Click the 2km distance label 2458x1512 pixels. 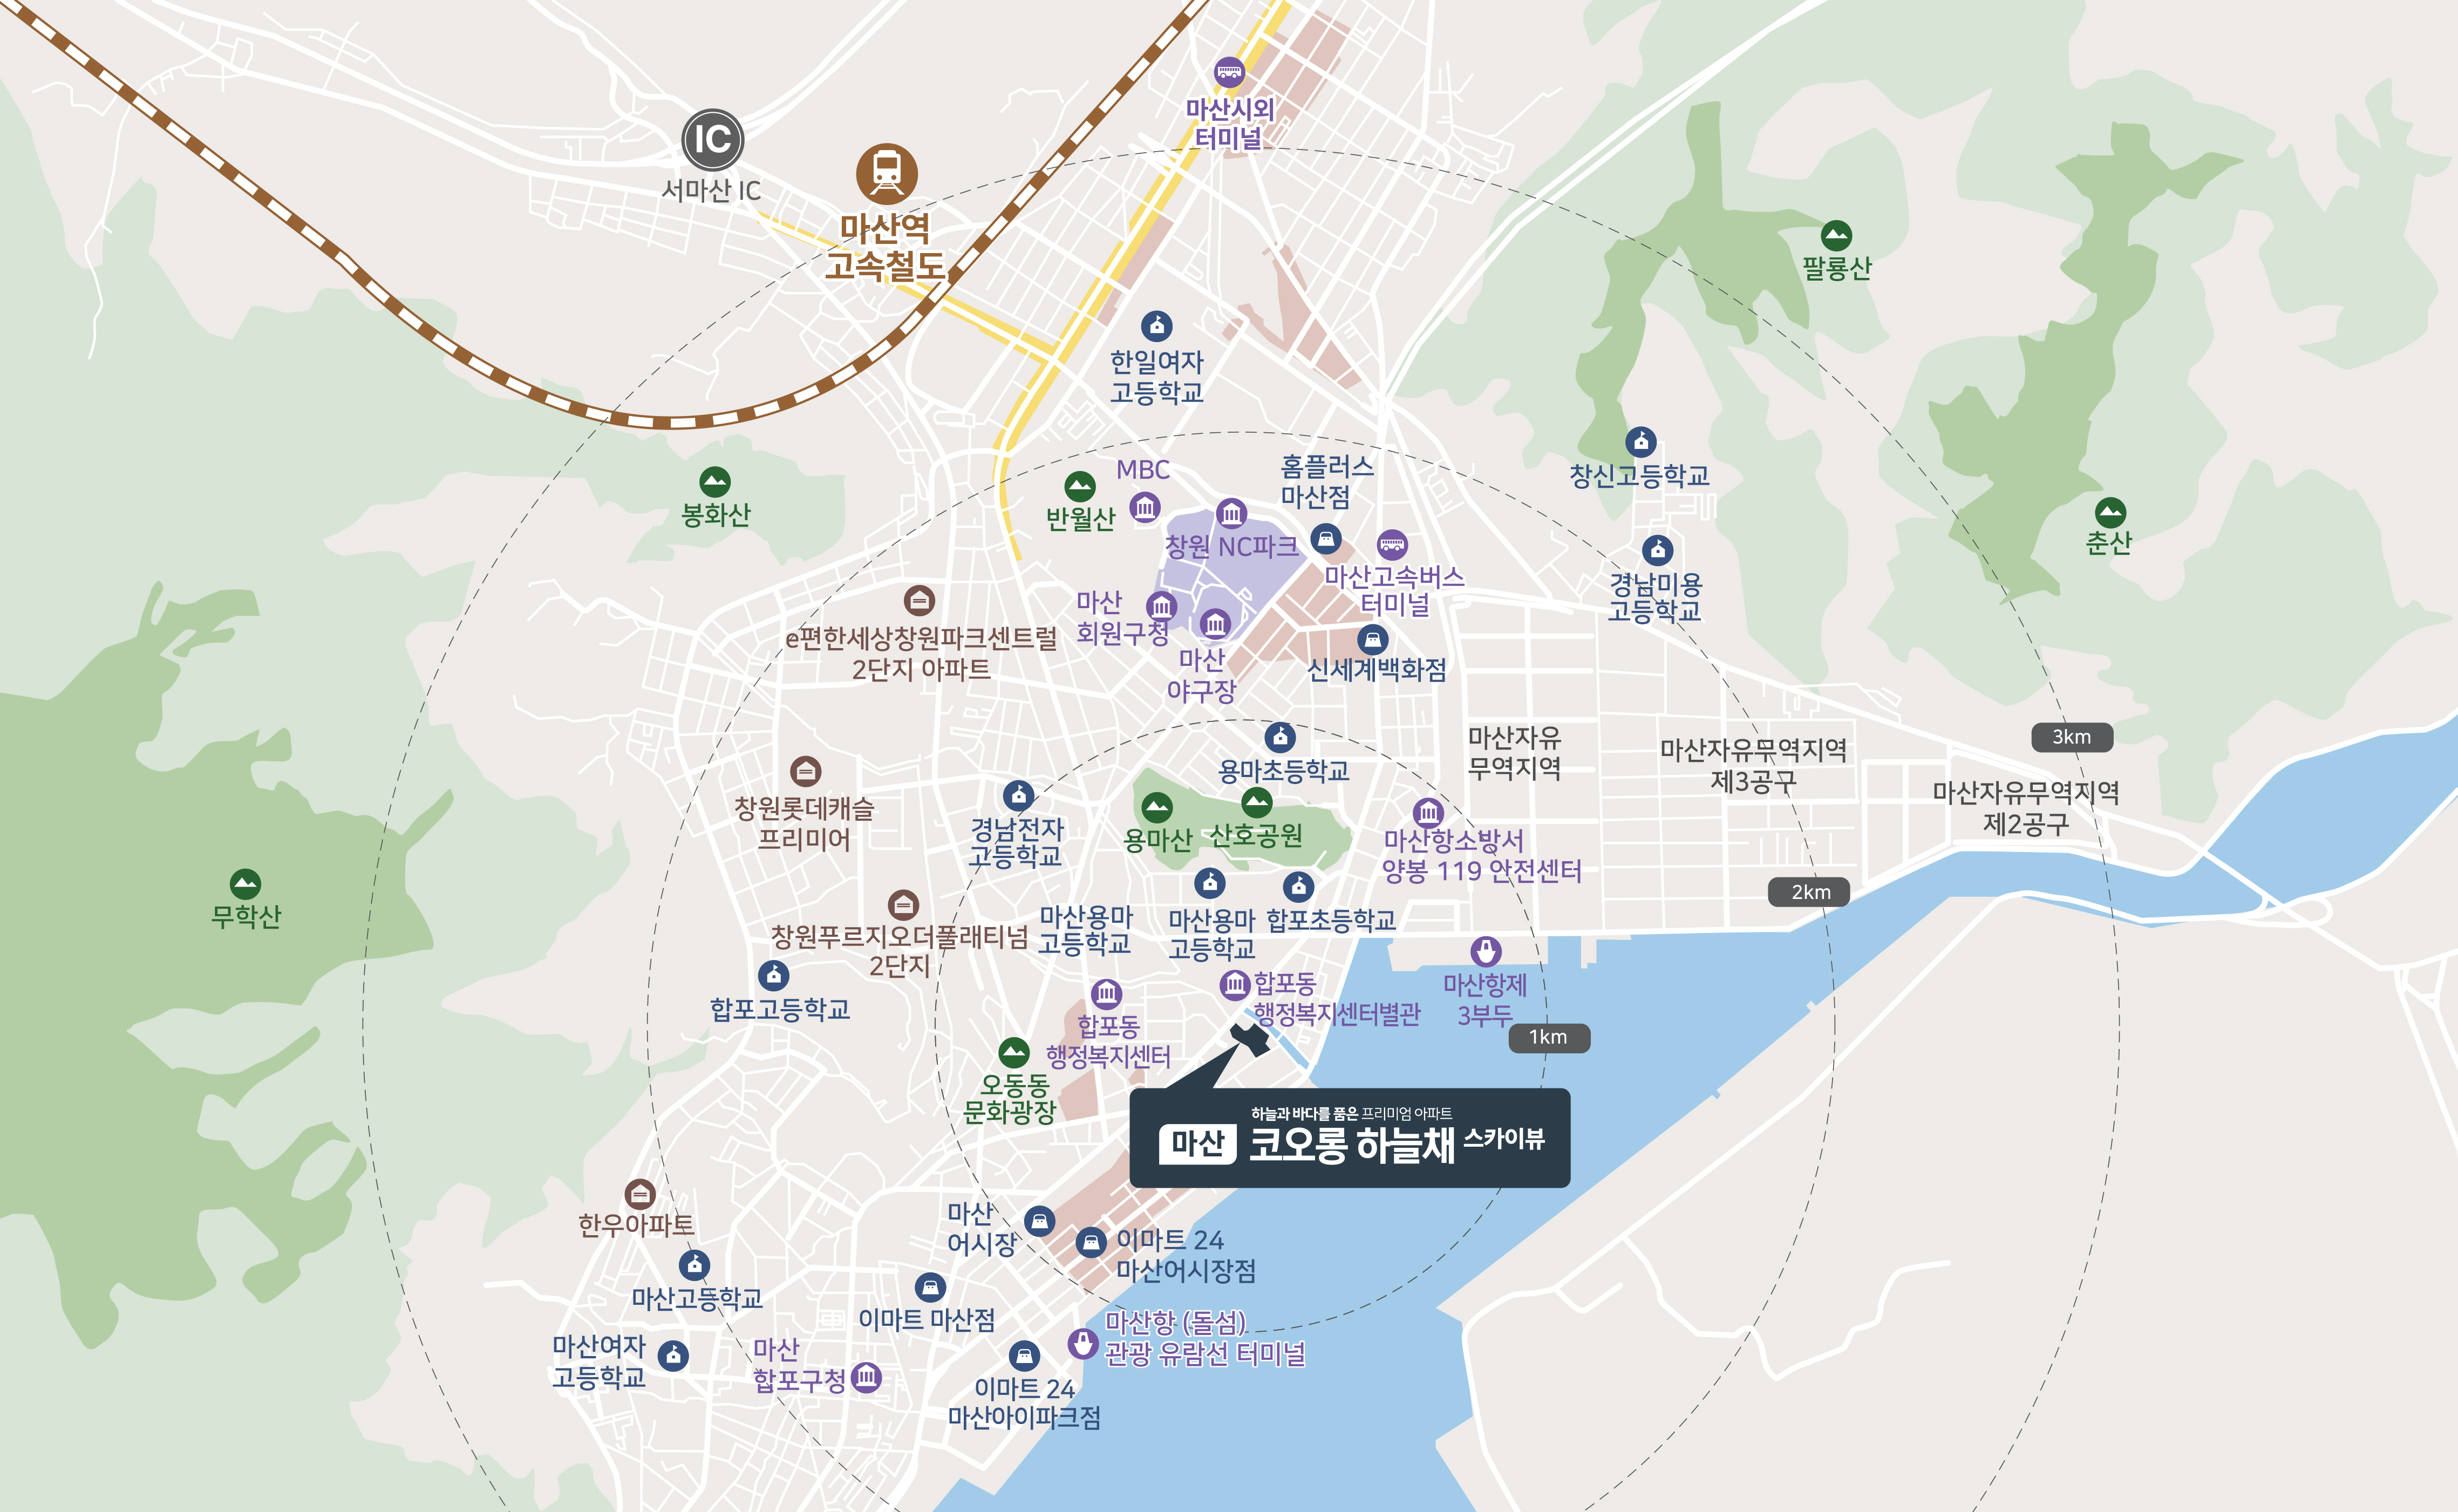click(1810, 892)
